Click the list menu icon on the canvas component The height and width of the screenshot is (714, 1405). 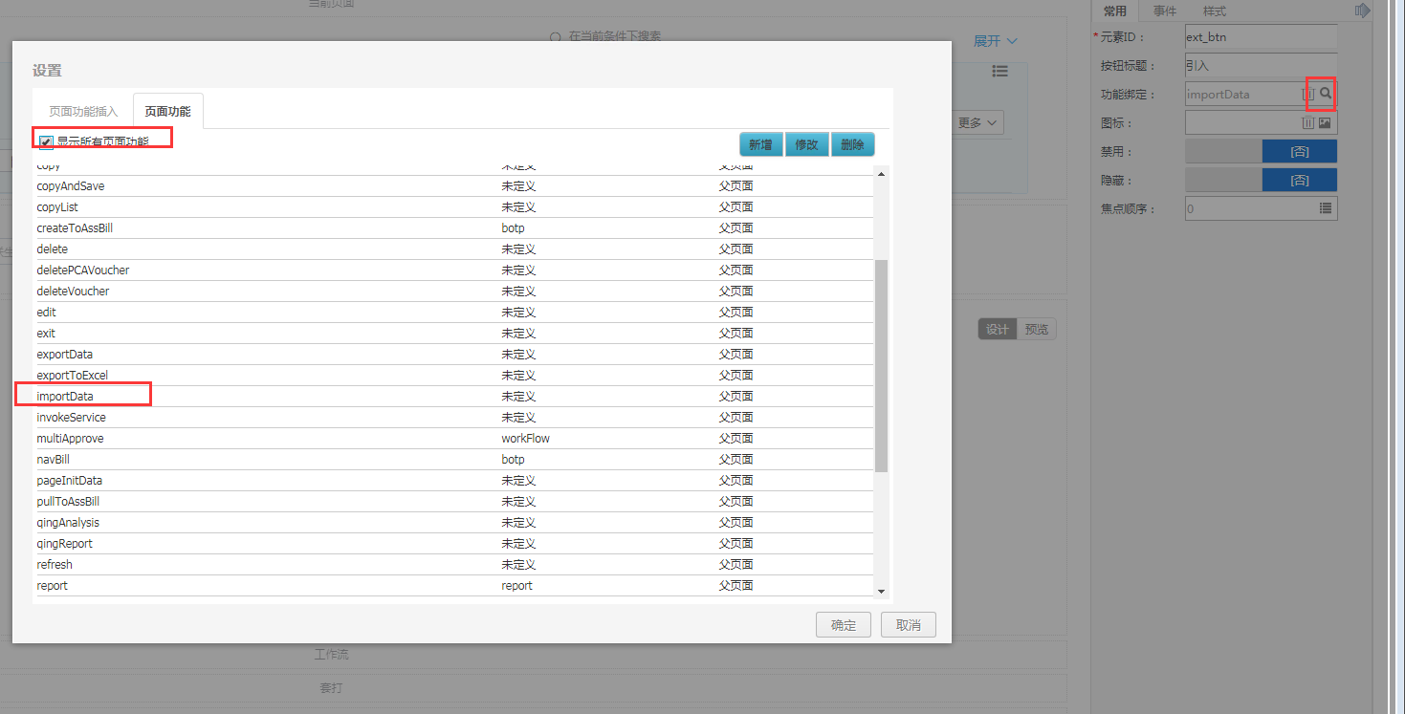(x=999, y=71)
